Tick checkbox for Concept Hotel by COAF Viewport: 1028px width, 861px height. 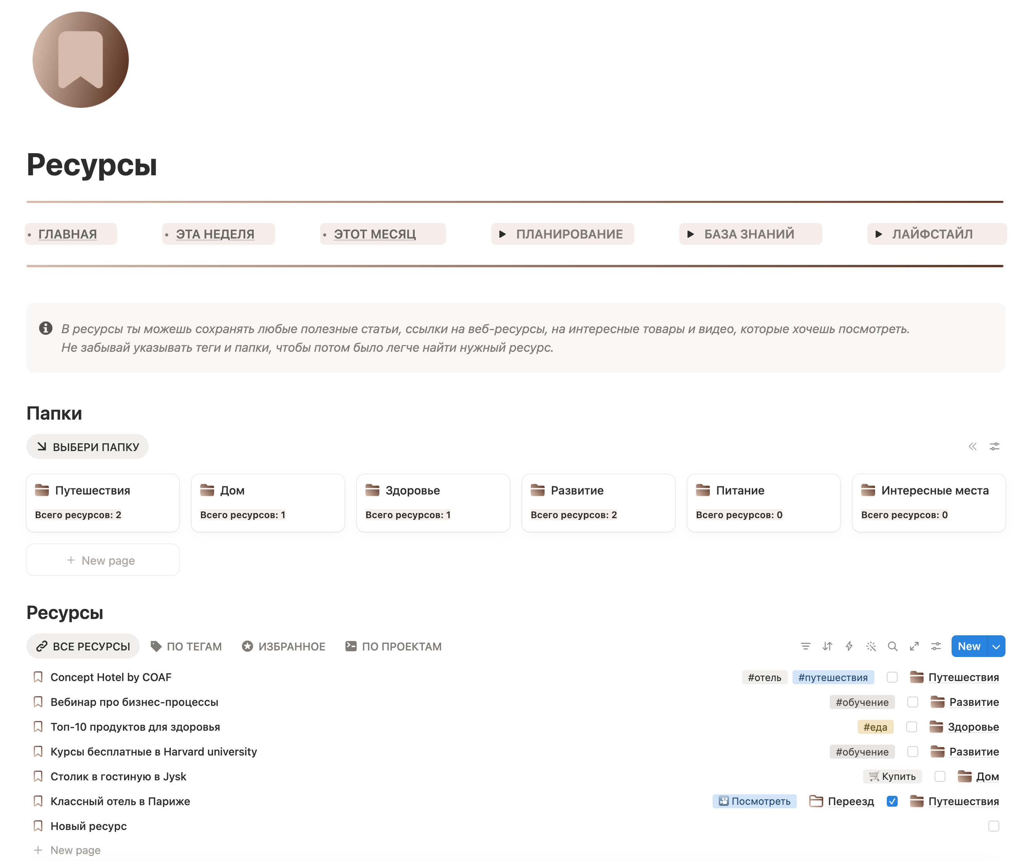[892, 677]
